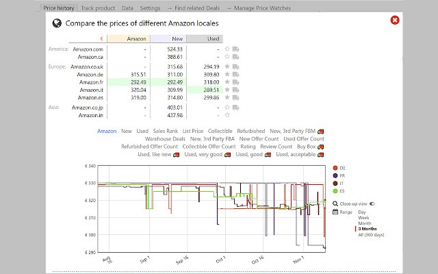
Task: Switch to the Settings tab
Action: 150,8
